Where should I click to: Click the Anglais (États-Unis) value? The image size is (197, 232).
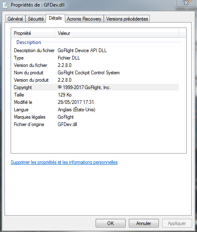(76, 110)
